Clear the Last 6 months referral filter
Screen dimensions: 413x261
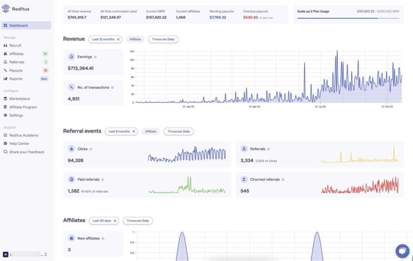134,132
